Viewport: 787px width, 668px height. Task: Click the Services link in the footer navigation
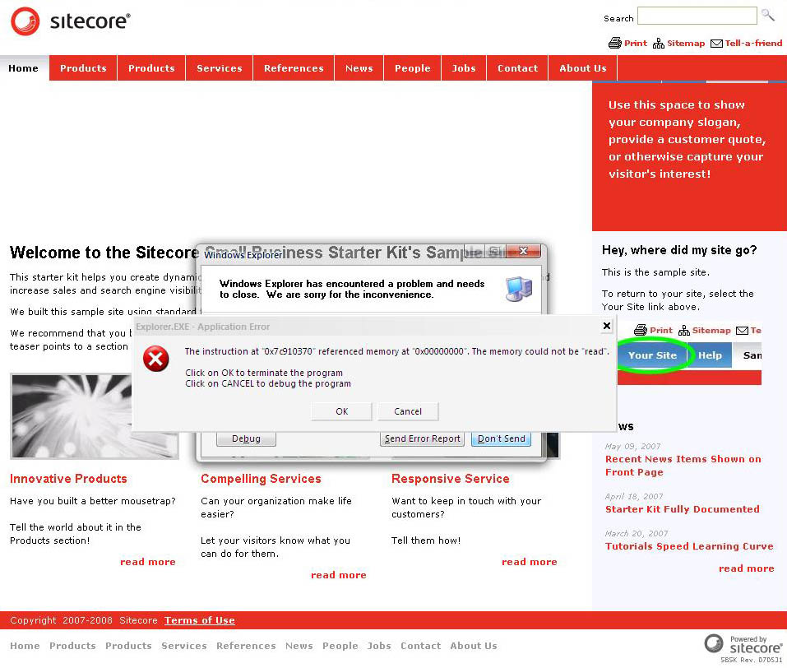[x=183, y=646]
